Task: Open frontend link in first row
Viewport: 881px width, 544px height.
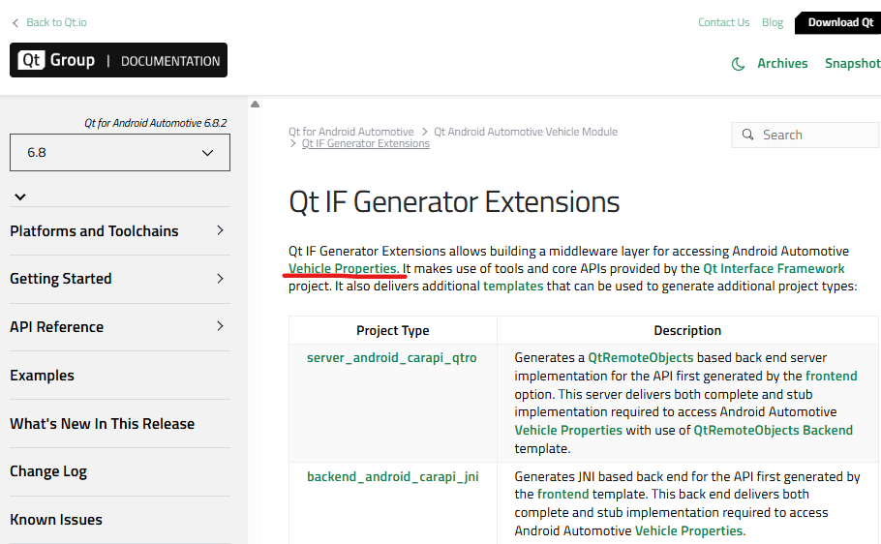Action: pyautogui.click(x=831, y=376)
